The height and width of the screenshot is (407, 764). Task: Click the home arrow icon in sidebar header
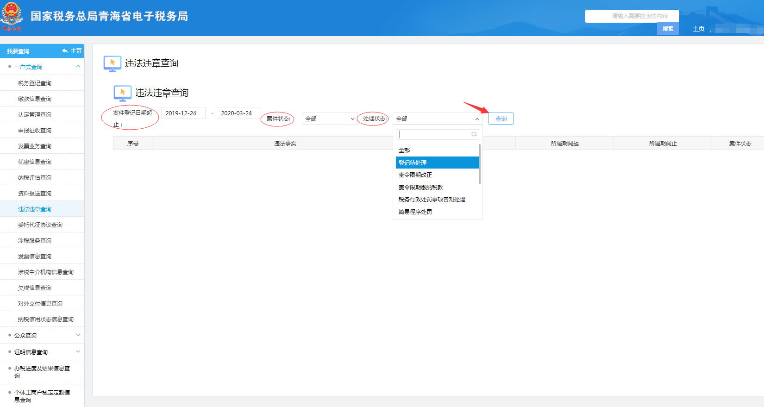coord(65,51)
